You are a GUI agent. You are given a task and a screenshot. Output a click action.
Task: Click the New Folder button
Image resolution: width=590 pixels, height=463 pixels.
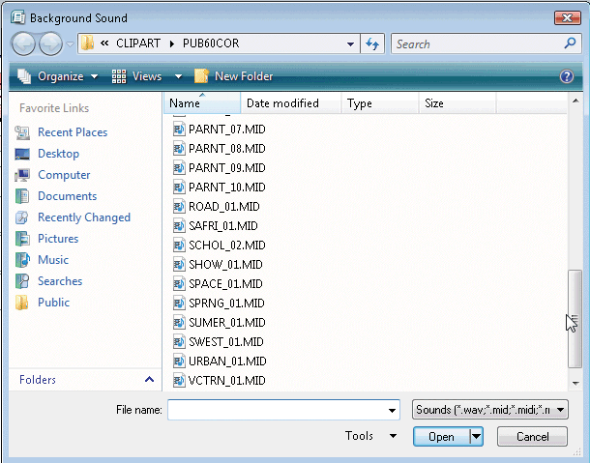234,76
